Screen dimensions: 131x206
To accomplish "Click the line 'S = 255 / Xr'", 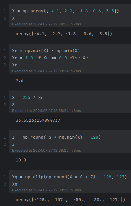I will (28, 98).
